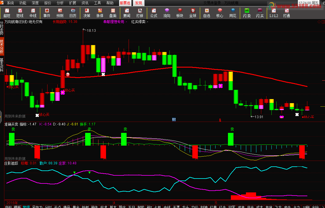325x208 pixels.
Task: Open the 中线 toolbar icon
Action: (33, 13)
